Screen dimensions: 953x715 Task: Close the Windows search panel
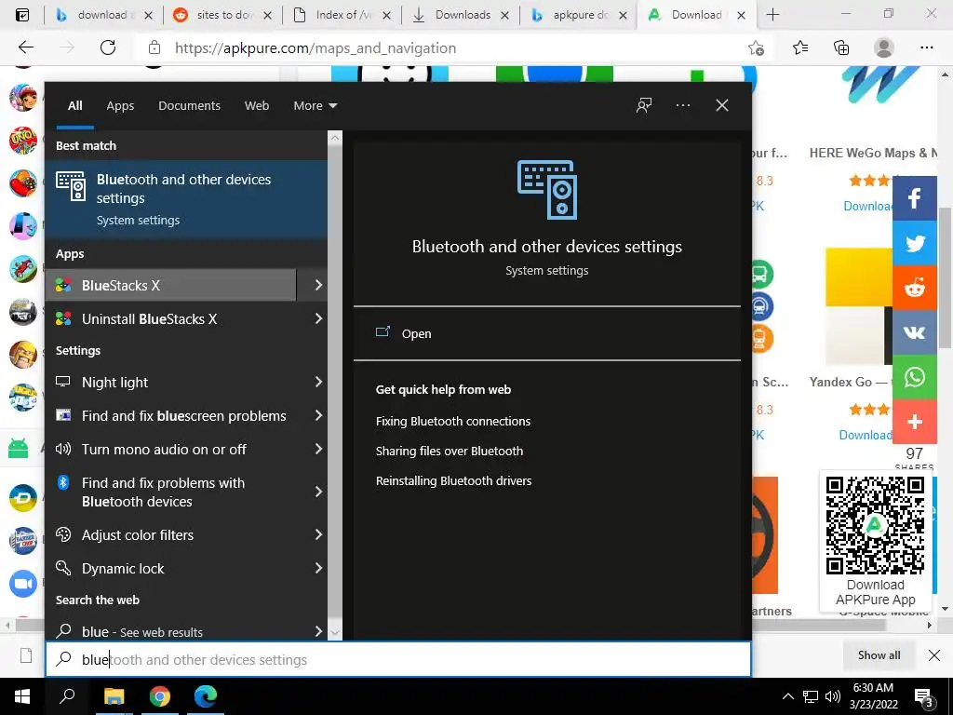722,105
